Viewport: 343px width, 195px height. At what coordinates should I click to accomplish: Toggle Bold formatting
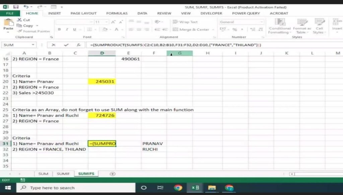59,29
